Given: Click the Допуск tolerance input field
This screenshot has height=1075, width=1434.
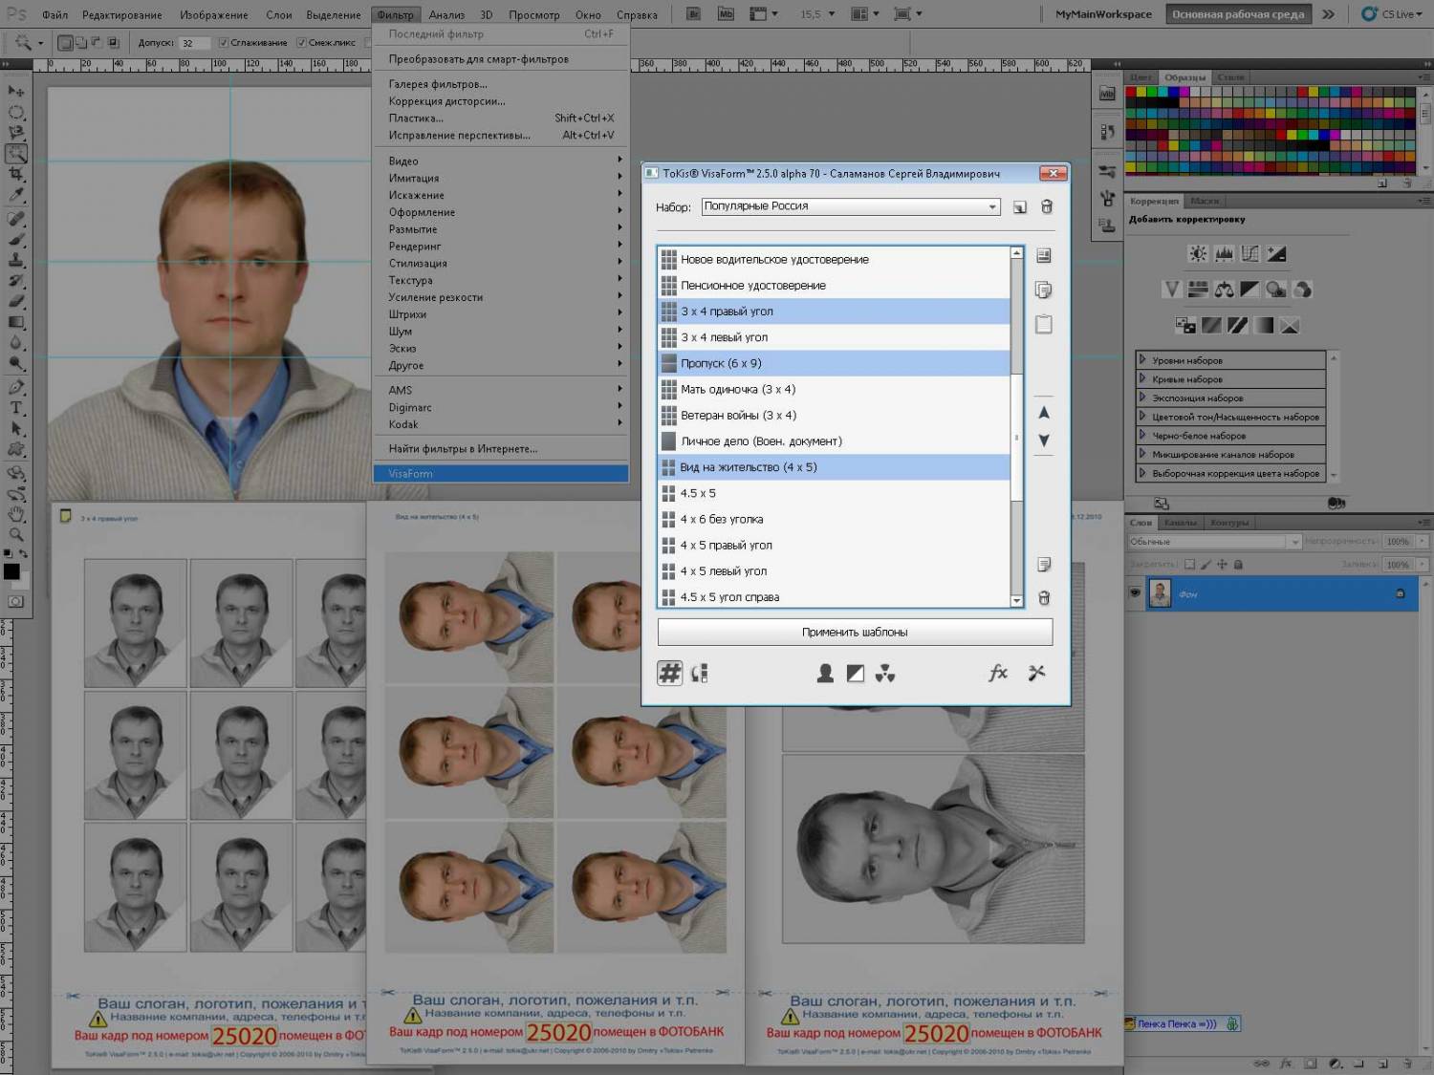Looking at the screenshot, I should coord(194,43).
